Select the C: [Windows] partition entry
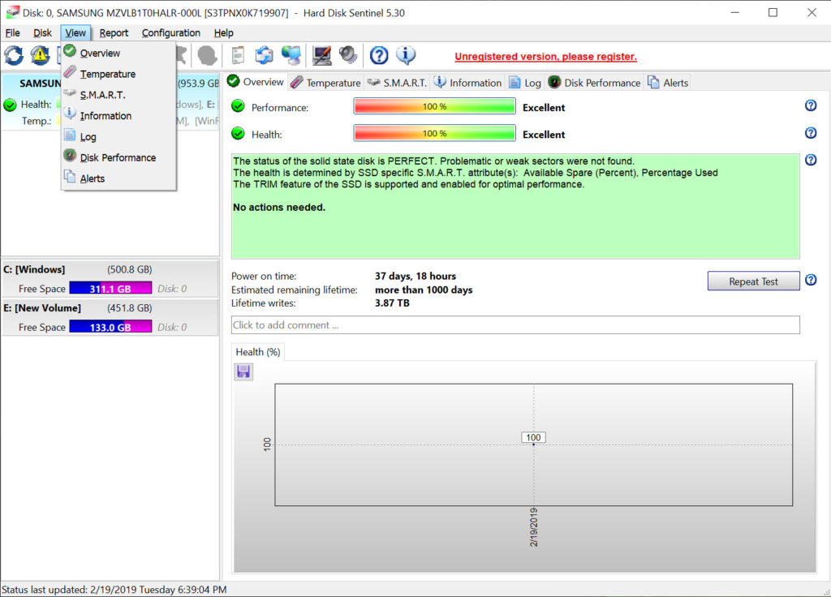831x597 pixels. (110, 279)
